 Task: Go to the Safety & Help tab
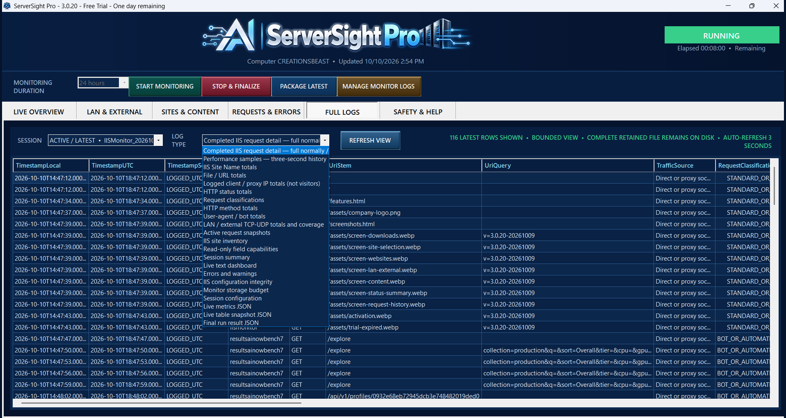(x=418, y=112)
